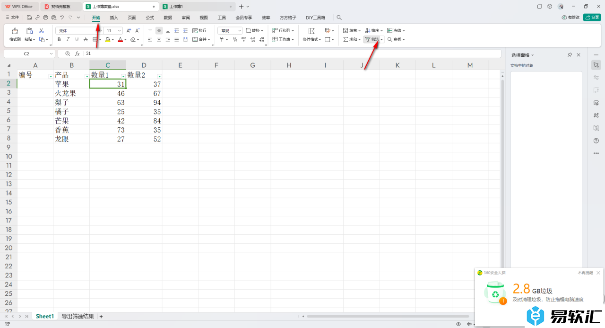Click the thousands separator icon

243,40
